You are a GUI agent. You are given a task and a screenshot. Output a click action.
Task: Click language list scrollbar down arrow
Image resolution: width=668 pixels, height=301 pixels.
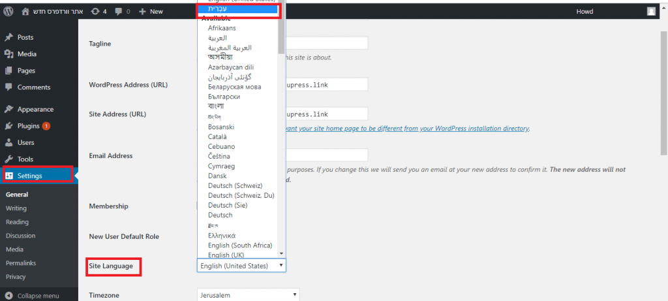pyautogui.click(x=281, y=253)
